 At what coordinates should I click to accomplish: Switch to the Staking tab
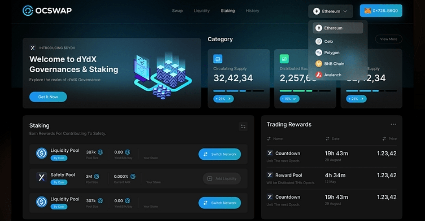click(228, 11)
